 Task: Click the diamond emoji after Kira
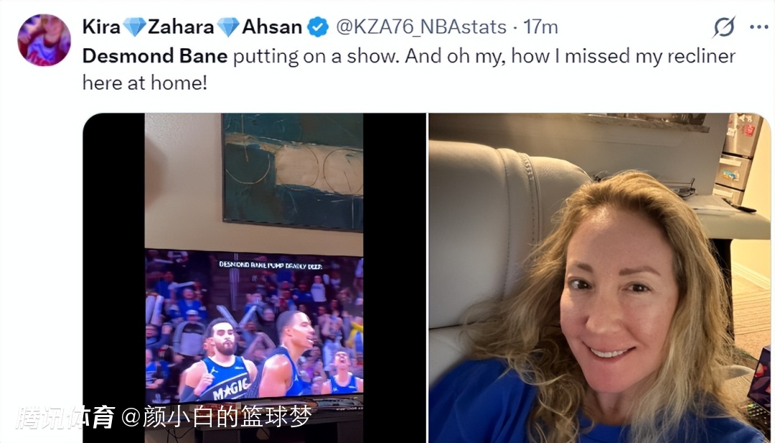(x=134, y=27)
